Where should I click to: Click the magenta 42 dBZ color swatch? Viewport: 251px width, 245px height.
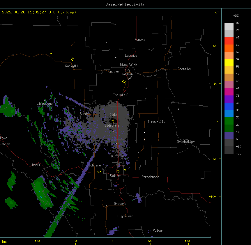click(x=229, y=92)
